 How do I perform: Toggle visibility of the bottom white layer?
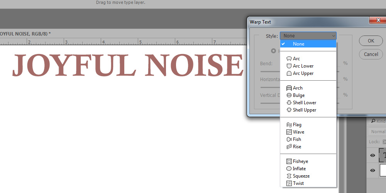click(x=373, y=170)
